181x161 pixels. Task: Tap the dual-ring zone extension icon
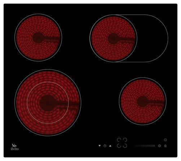coord(159,146)
